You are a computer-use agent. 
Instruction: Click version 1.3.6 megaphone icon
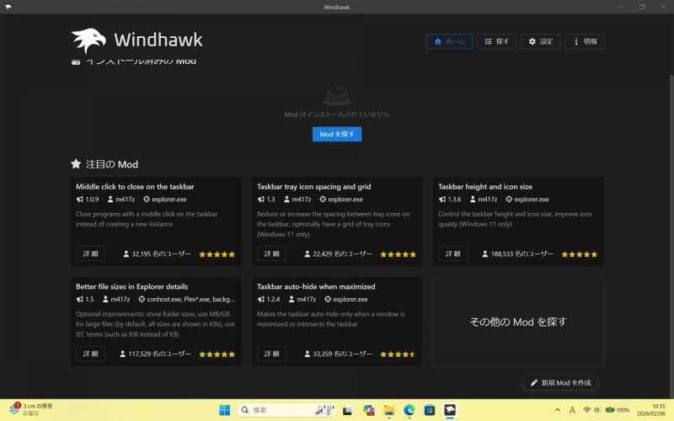coord(441,200)
